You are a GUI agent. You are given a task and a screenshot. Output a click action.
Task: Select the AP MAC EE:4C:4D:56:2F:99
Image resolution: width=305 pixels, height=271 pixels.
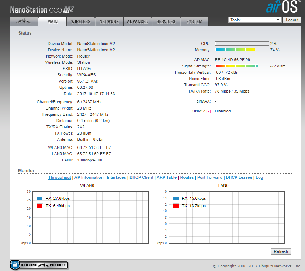coord(232,60)
